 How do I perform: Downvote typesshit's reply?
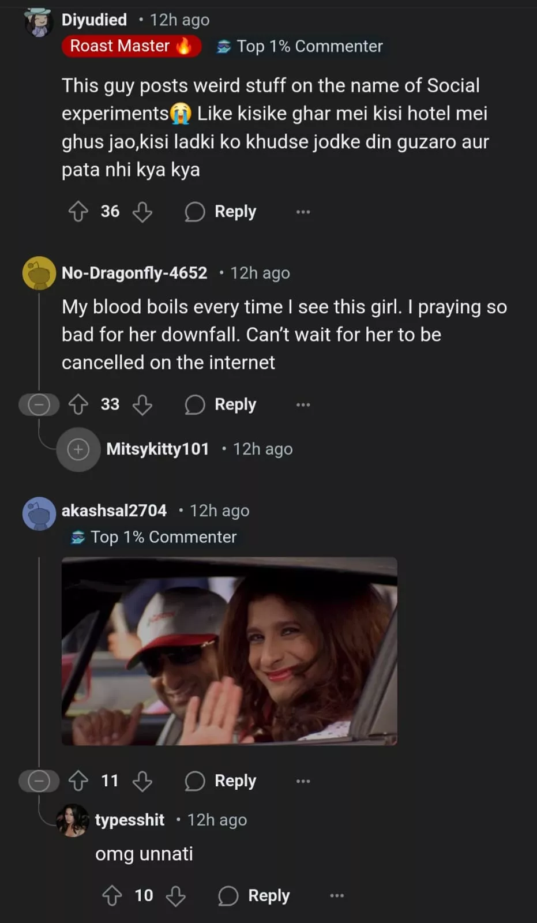pos(175,896)
